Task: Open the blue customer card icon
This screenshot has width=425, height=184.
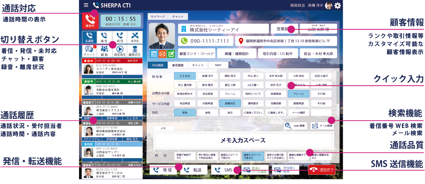Action: click(154, 54)
